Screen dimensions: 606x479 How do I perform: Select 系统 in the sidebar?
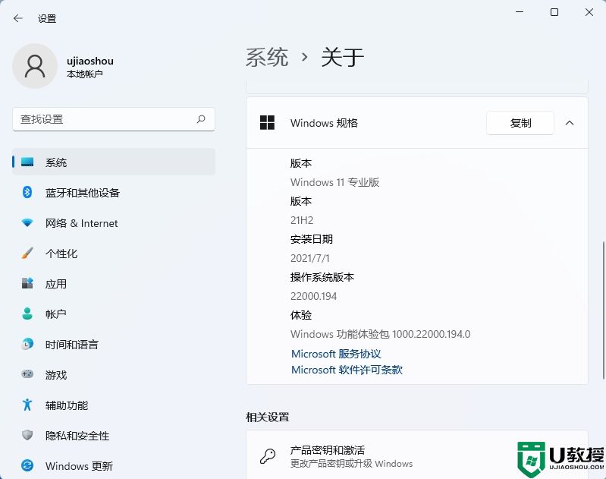click(x=114, y=162)
